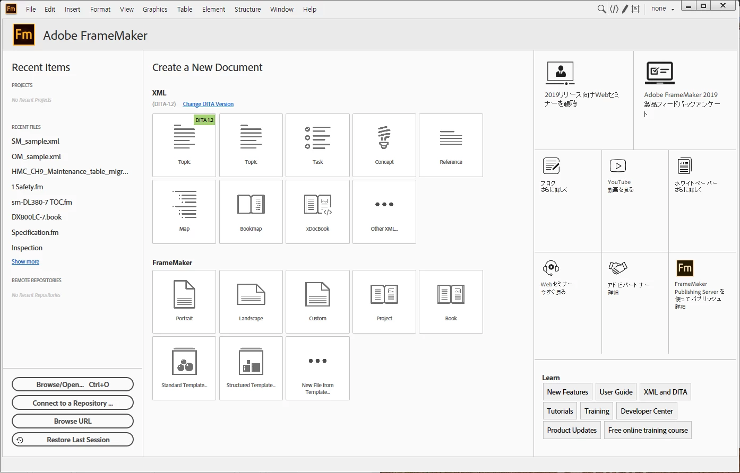This screenshot has width=740, height=473.
Task: Open the Web seminar tile
Action: tap(568, 303)
